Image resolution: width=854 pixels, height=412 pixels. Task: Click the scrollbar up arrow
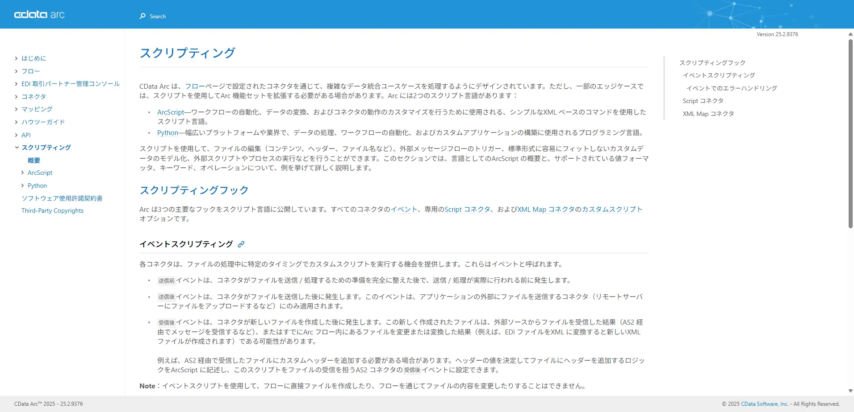(x=850, y=34)
